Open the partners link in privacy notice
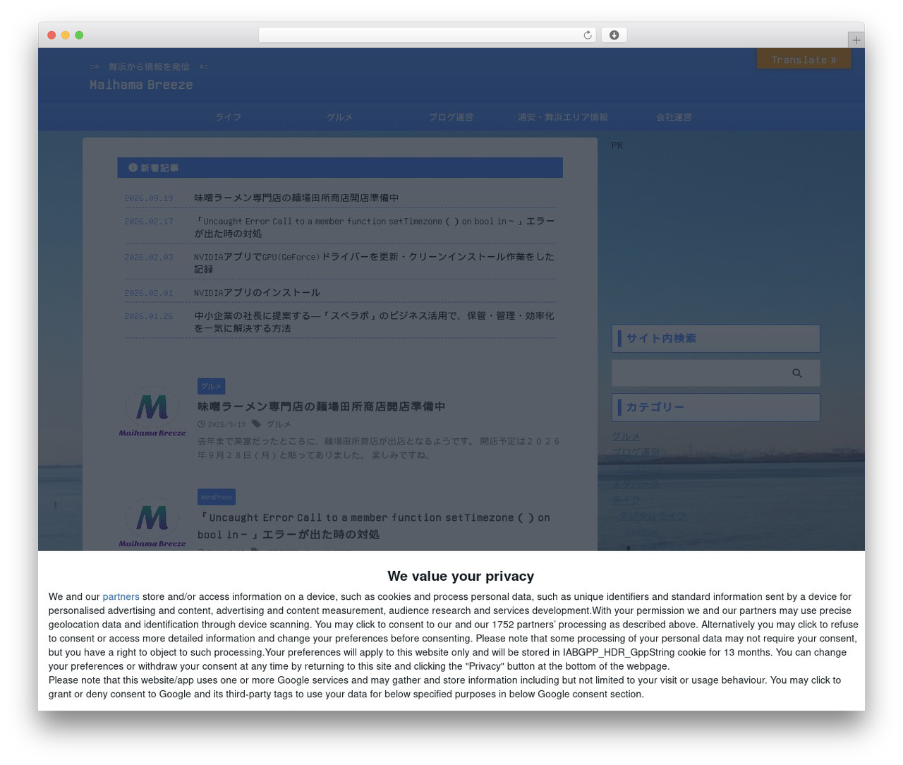This screenshot has width=903, height=765. pyautogui.click(x=121, y=597)
